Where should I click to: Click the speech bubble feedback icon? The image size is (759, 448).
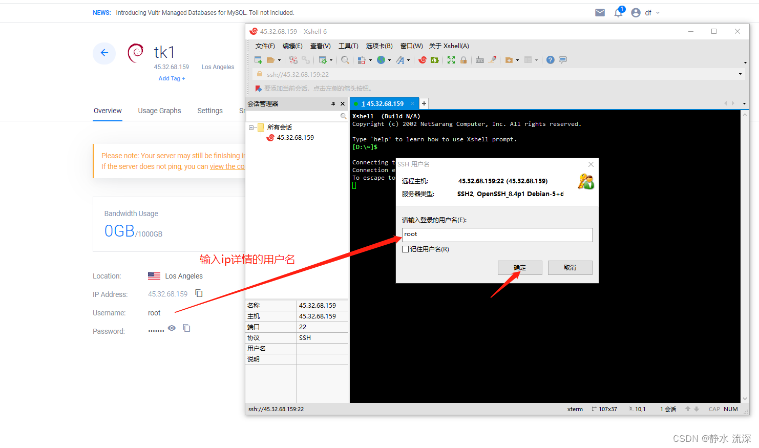(x=563, y=60)
